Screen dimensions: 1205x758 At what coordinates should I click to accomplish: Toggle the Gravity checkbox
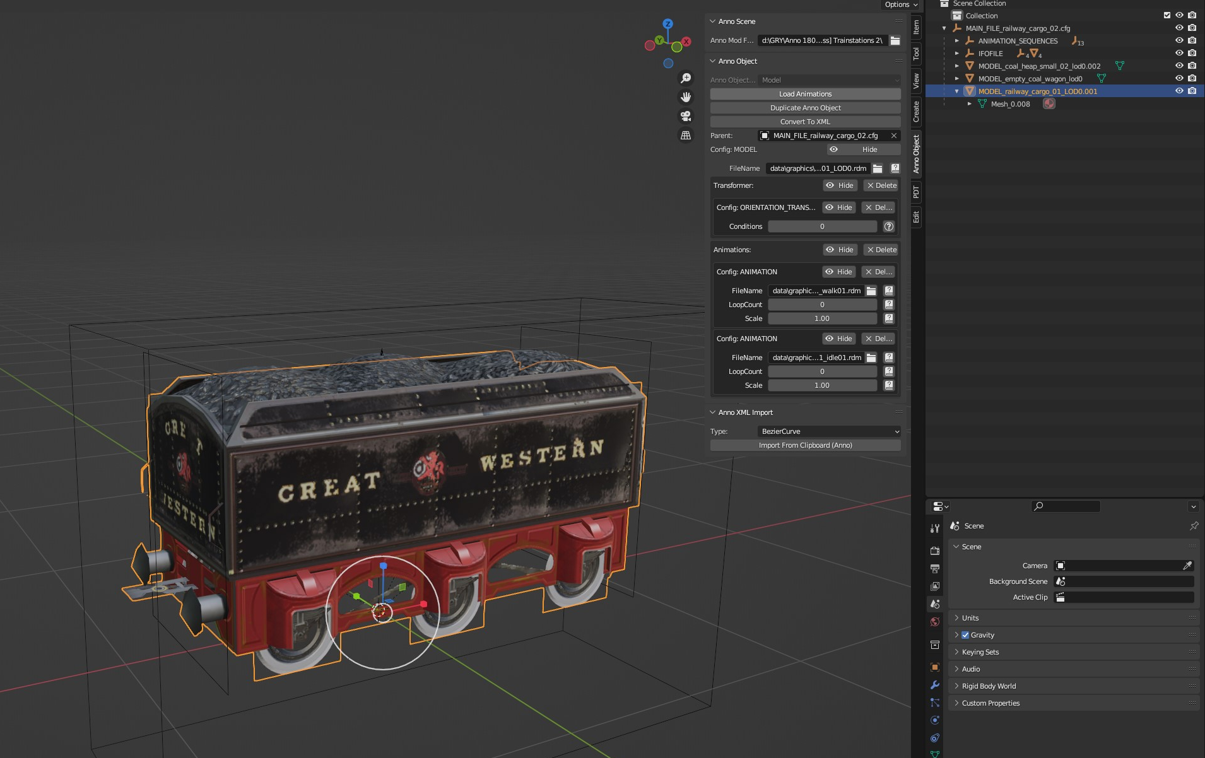(x=965, y=635)
